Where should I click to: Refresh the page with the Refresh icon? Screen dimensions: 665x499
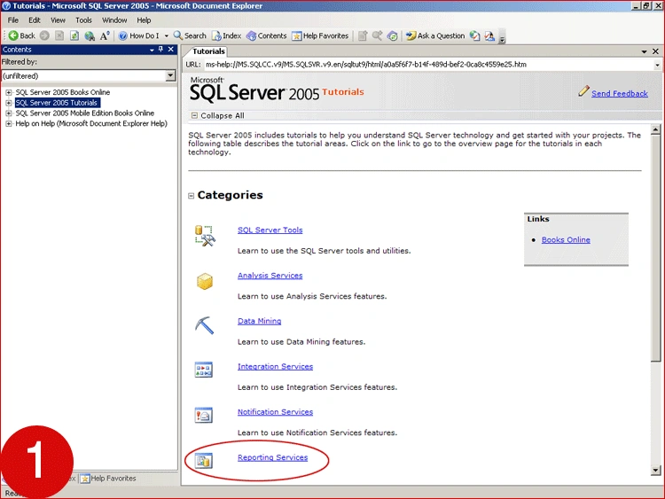(x=74, y=36)
